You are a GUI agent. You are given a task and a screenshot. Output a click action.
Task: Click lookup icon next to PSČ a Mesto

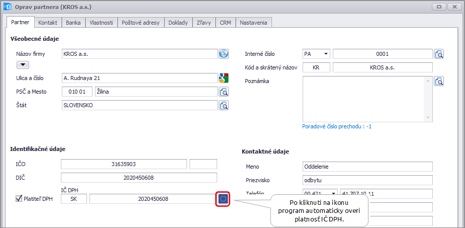coord(224,92)
